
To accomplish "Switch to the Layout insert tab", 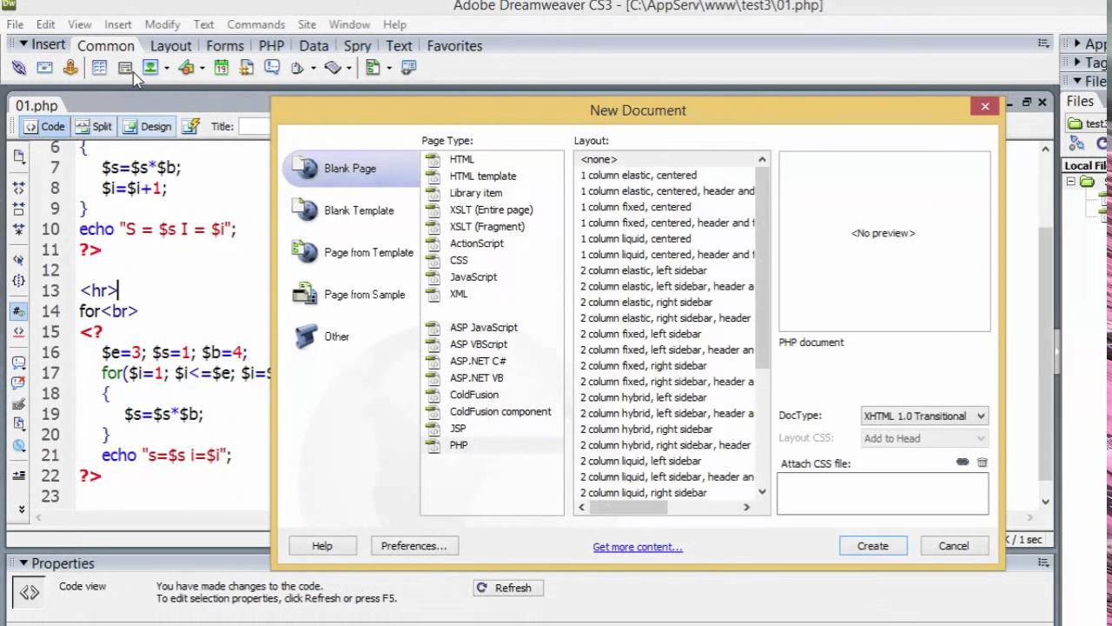I will 170,45.
